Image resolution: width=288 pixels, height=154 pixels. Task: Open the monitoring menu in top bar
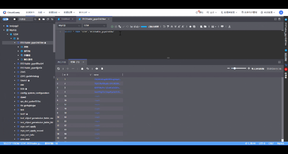212,13
